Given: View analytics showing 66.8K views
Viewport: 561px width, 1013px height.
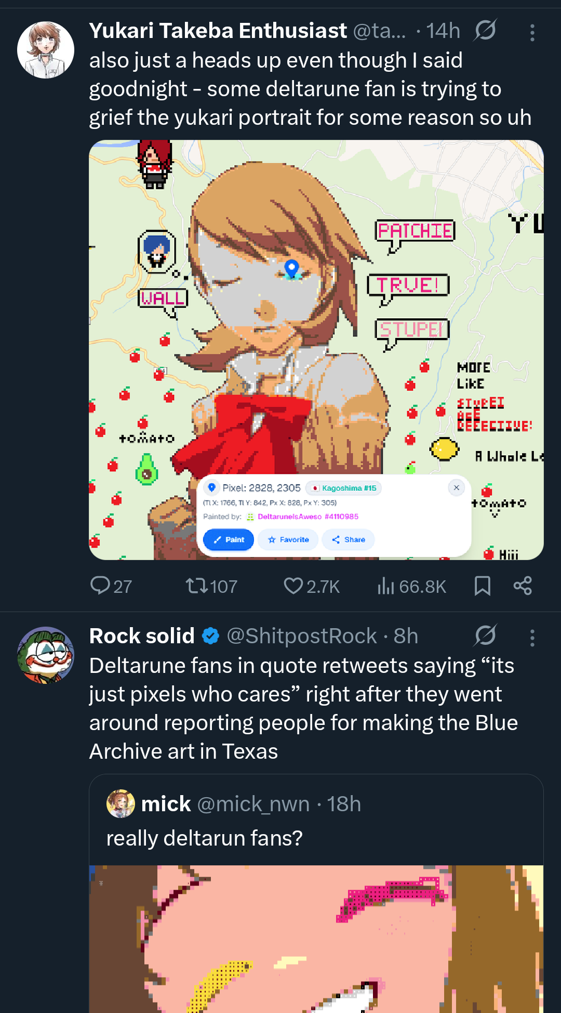Looking at the screenshot, I should [386, 586].
